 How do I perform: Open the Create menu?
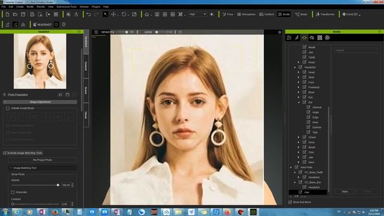(x=20, y=7)
